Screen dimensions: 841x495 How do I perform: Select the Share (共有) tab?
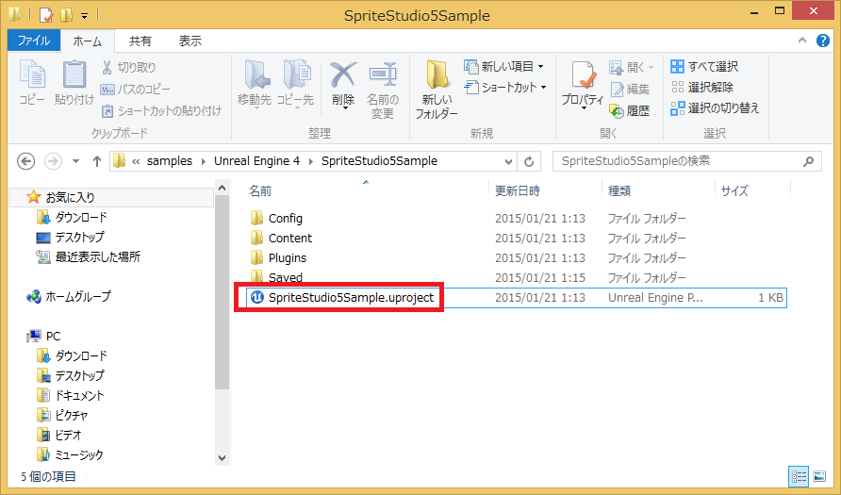[140, 41]
